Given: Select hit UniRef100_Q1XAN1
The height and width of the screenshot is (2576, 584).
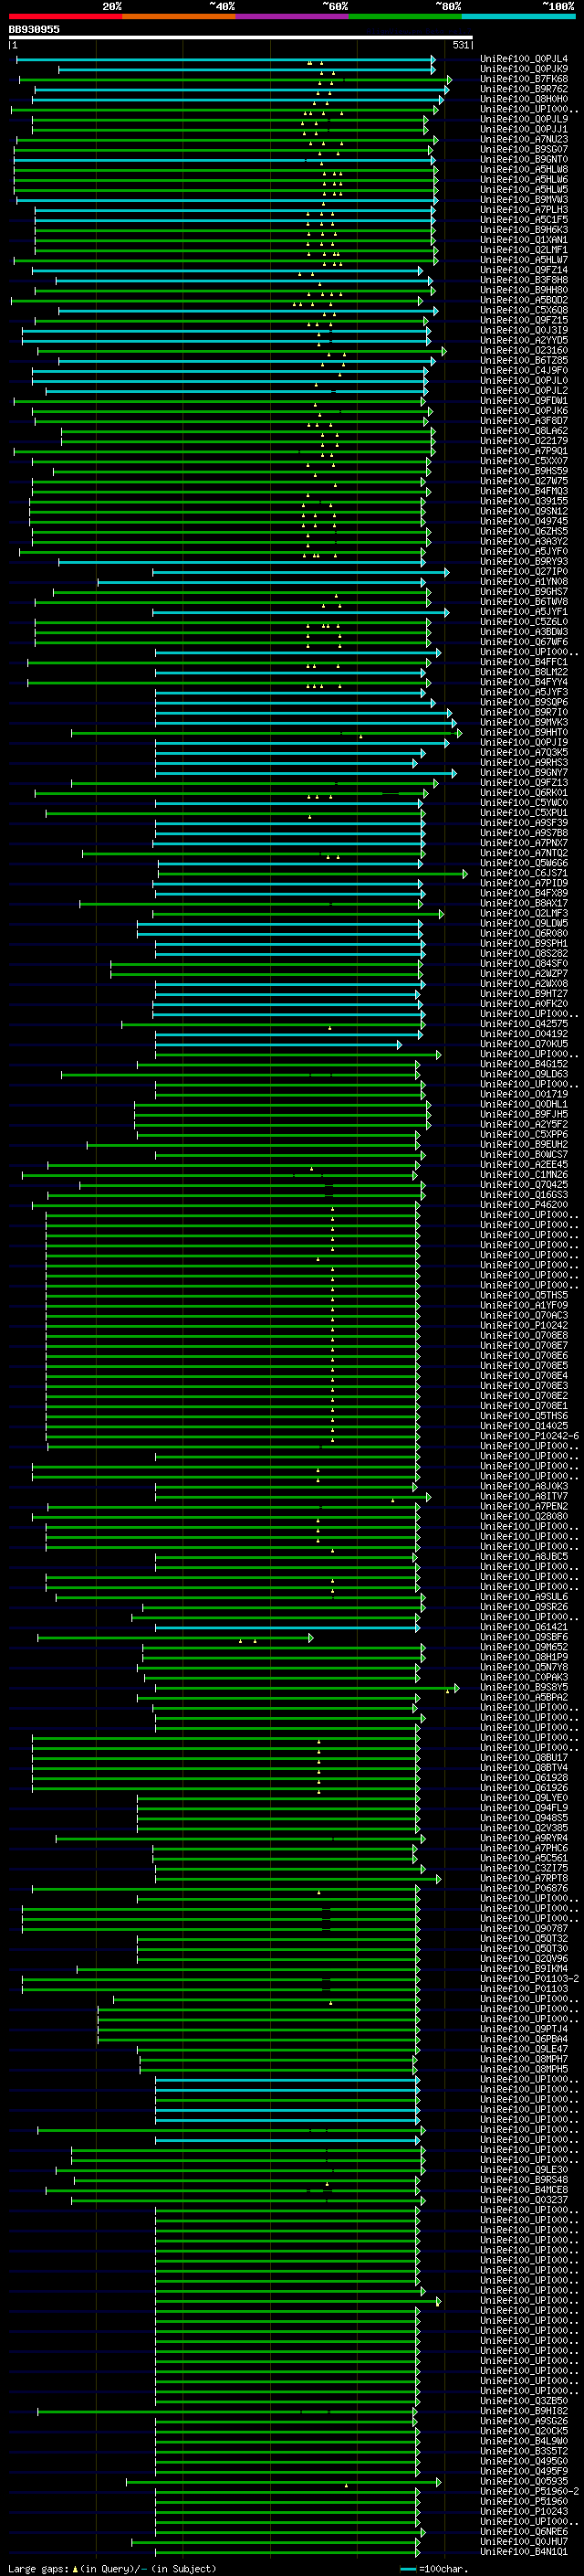Looking at the screenshot, I should [524, 240].
